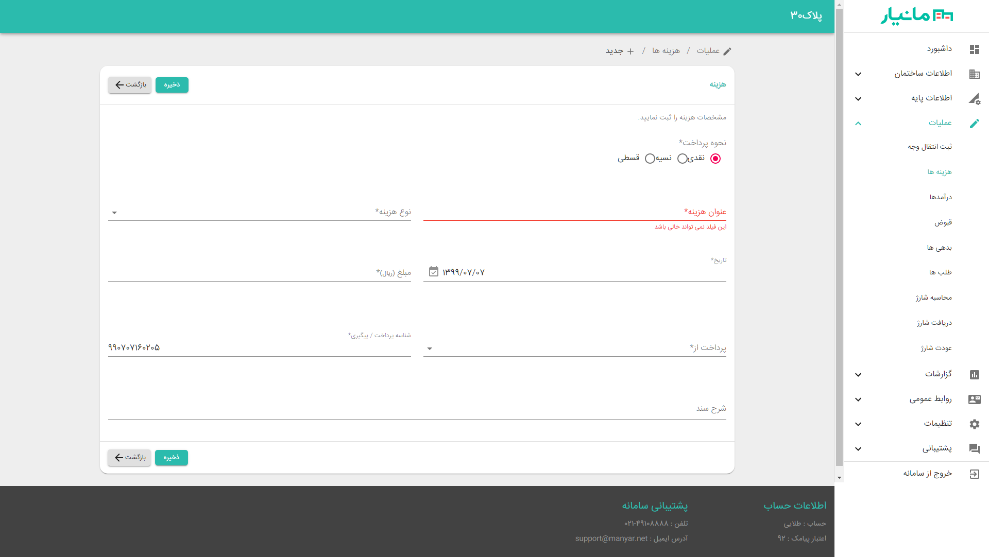Click bottom بازگشت back button
Viewport: 989px width, 557px height.
[x=129, y=458]
